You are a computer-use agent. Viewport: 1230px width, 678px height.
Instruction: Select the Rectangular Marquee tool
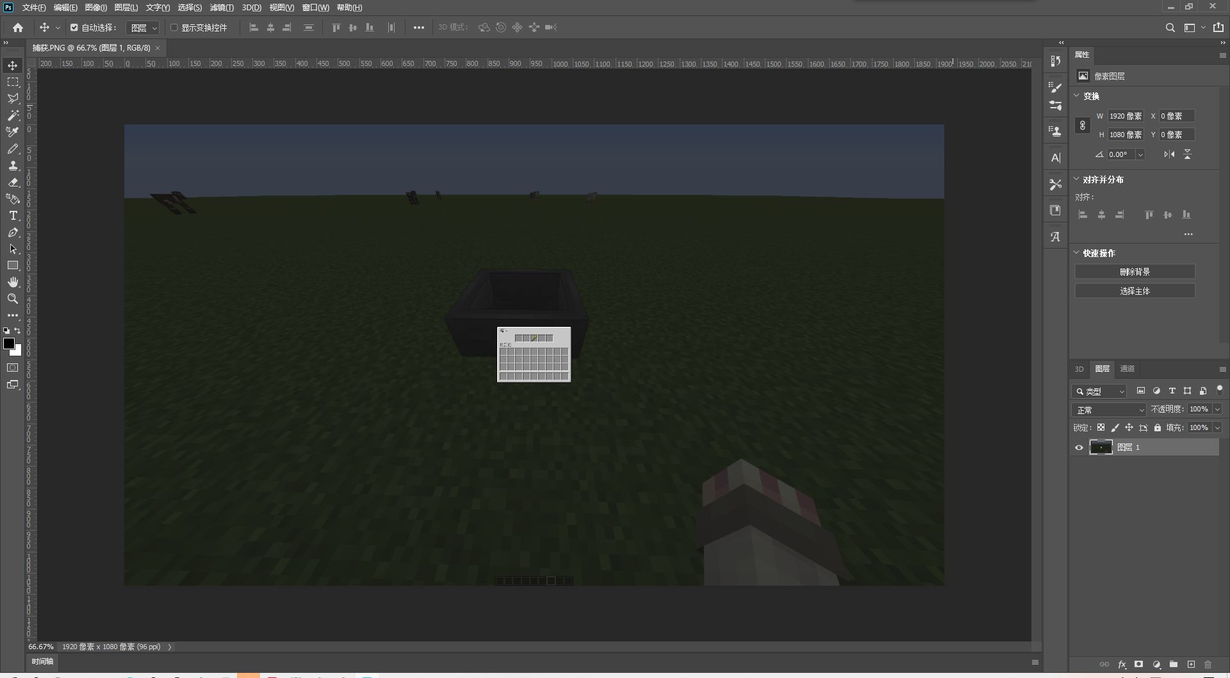click(13, 82)
